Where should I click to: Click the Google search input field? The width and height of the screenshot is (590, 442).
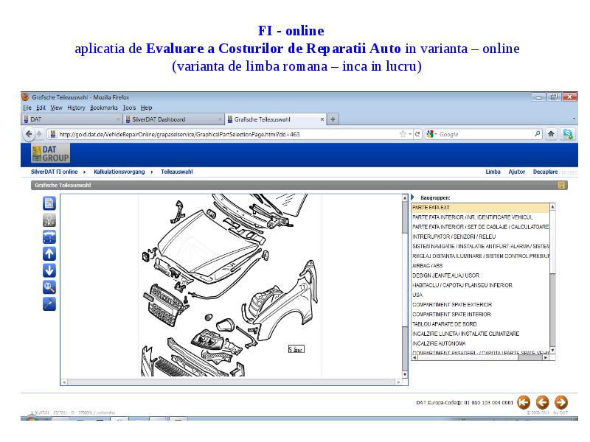[x=485, y=134]
